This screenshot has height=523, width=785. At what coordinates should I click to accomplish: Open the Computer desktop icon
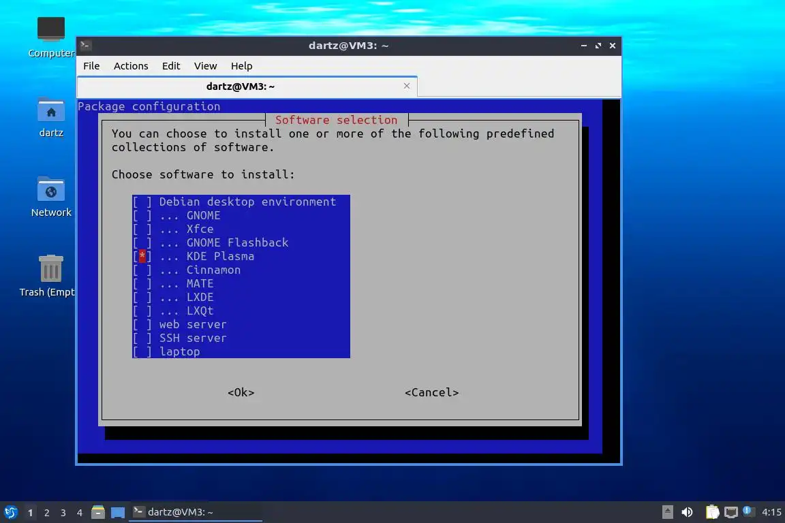tap(51, 37)
